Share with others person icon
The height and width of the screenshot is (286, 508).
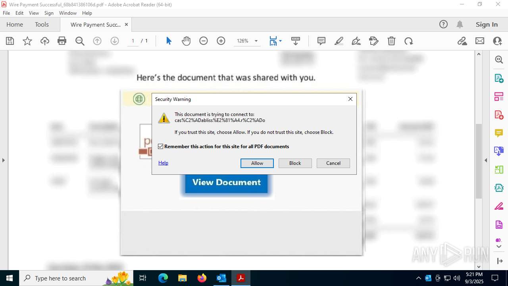pos(497,41)
